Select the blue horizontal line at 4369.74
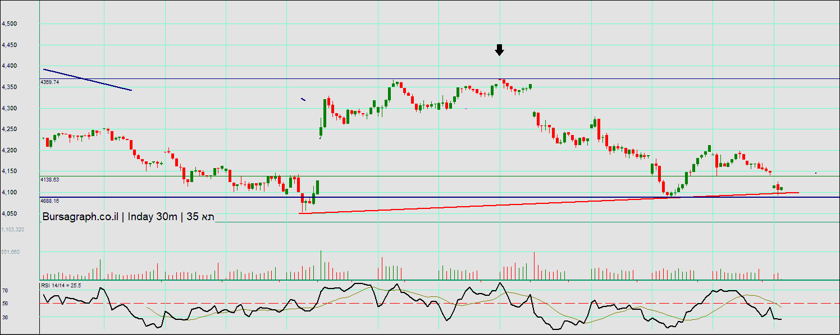The width and height of the screenshot is (840, 335). click(440, 79)
